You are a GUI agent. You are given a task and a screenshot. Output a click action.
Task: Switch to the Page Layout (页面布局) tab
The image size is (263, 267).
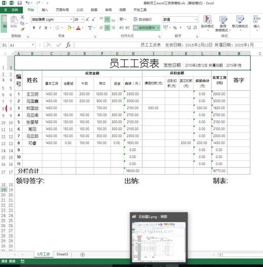coord(62,10)
